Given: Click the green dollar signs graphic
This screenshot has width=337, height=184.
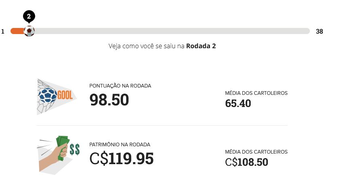Looking at the screenshot, I should (74, 150).
